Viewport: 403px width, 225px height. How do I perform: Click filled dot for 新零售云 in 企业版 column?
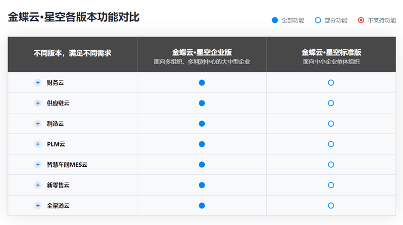coord(201,185)
